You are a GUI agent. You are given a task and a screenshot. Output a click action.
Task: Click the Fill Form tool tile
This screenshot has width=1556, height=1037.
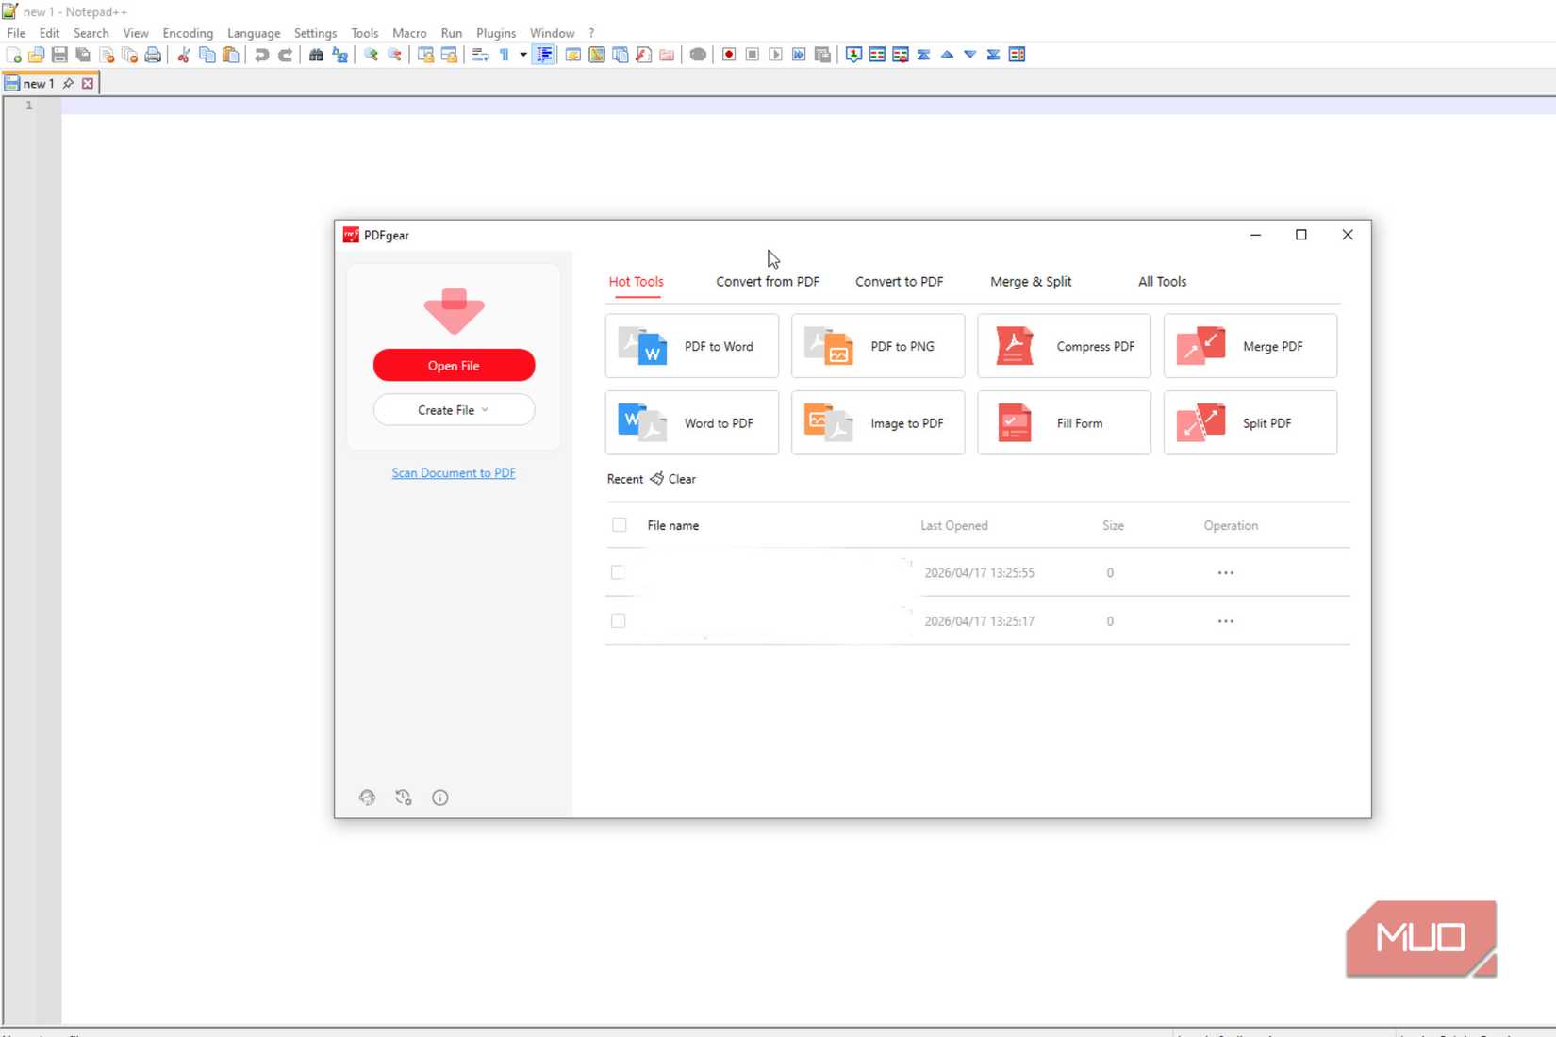pyautogui.click(x=1064, y=423)
